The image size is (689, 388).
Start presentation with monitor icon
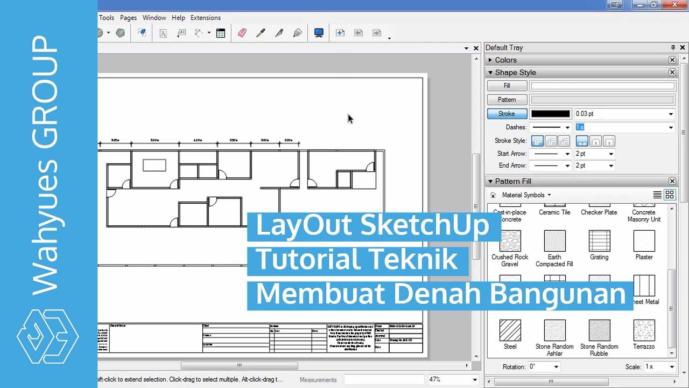click(319, 33)
